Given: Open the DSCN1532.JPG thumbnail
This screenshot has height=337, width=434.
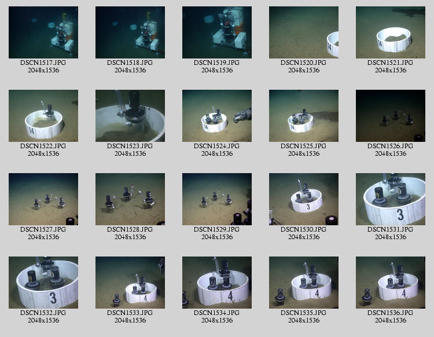Looking at the screenshot, I should click(x=43, y=283).
